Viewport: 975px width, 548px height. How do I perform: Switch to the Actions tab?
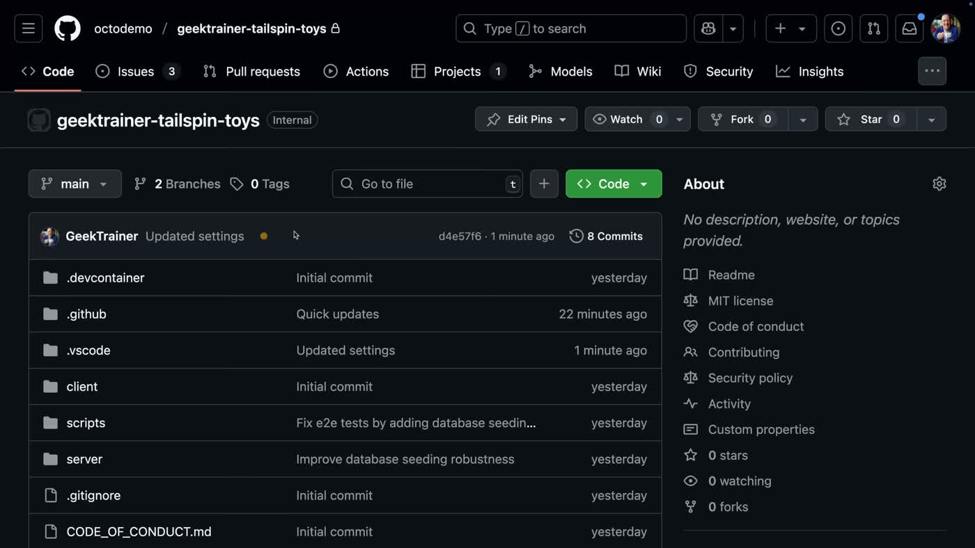coord(357,71)
